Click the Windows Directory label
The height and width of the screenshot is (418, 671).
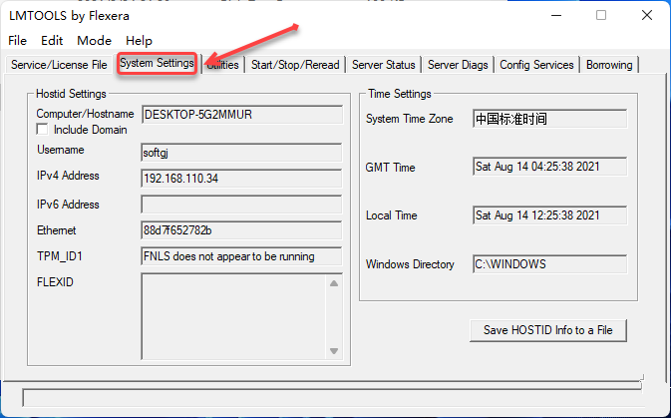coord(410,264)
